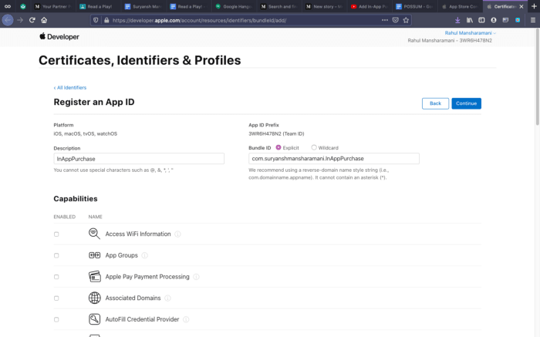Go back with the browser back arrow

[8, 20]
